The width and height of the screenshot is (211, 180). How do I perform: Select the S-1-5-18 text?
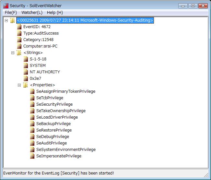click(x=38, y=59)
